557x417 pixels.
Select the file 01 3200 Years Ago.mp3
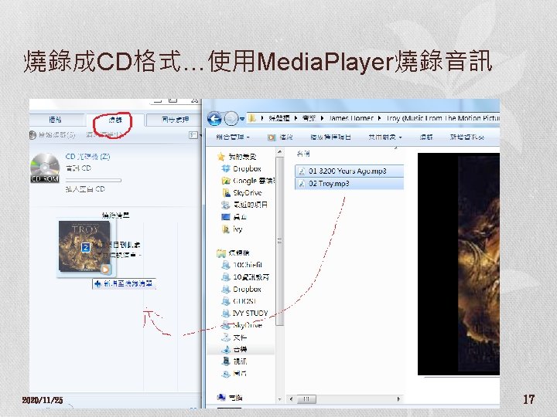coord(349,171)
